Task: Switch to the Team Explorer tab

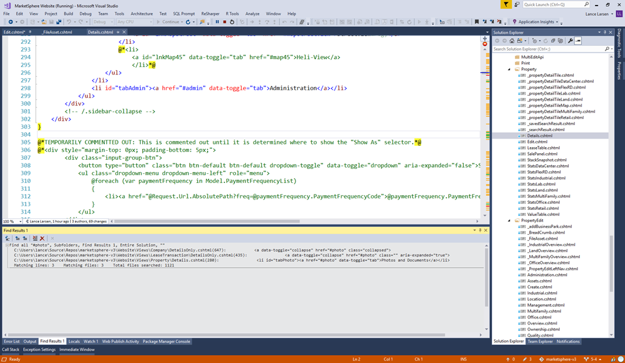Action: [540, 342]
